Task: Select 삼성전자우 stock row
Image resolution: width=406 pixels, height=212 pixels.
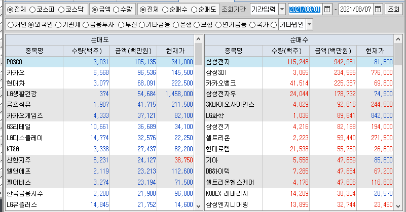Action: 300,94
